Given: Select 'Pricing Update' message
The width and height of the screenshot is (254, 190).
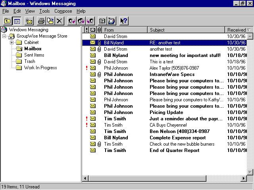Looking at the screenshot, I should coord(164,112).
